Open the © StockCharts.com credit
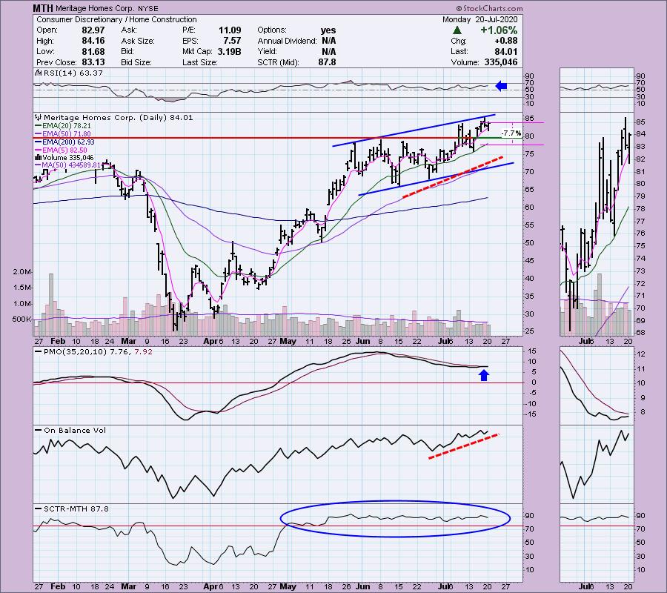Screen dimensions: 667x593 [489, 8]
